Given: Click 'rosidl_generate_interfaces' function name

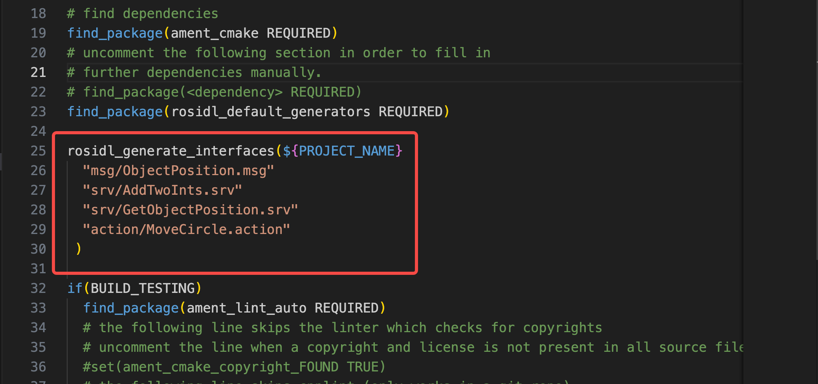Looking at the screenshot, I should point(171,151).
